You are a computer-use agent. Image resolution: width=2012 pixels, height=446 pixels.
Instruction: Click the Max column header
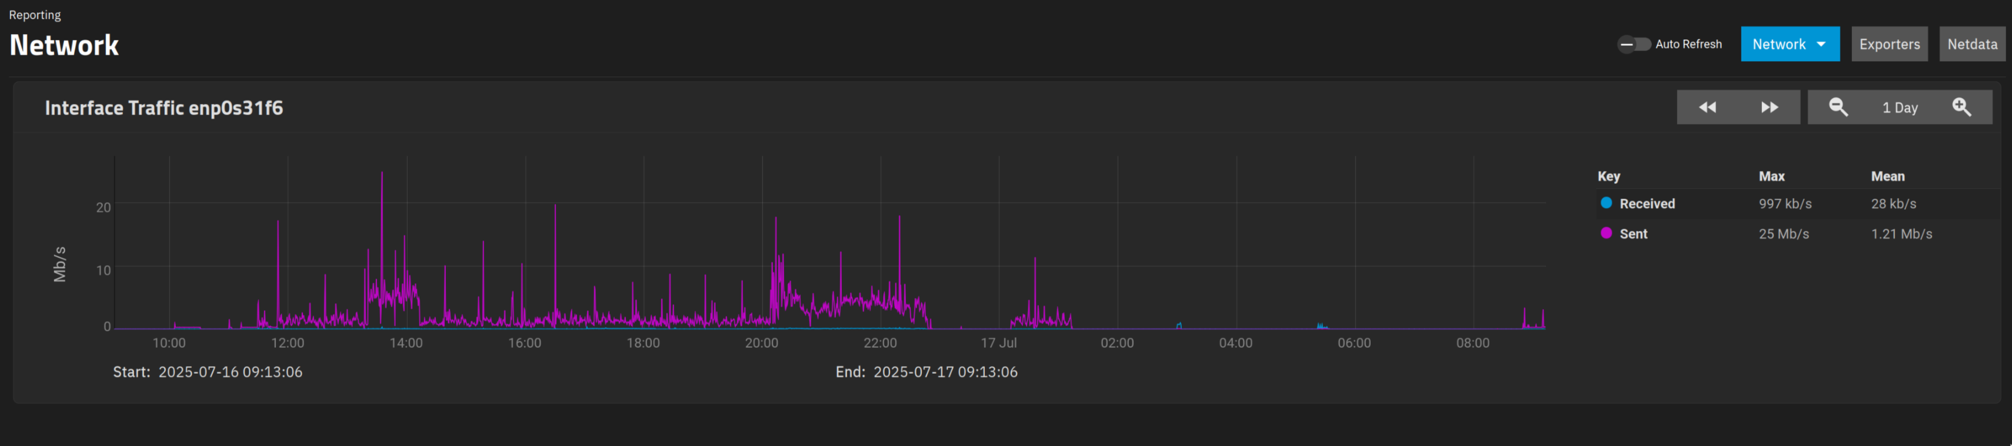pos(1771,176)
